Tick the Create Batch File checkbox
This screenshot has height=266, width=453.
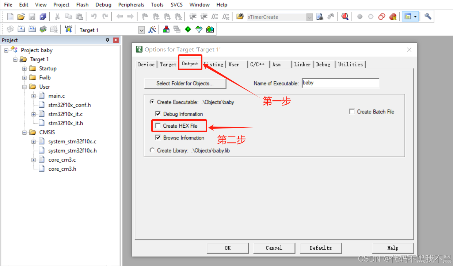pos(352,112)
